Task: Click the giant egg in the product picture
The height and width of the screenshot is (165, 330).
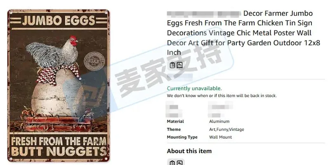Action: [58, 95]
